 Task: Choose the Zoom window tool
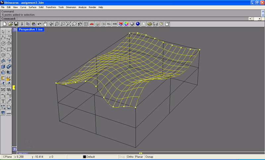click(x=63, y=24)
